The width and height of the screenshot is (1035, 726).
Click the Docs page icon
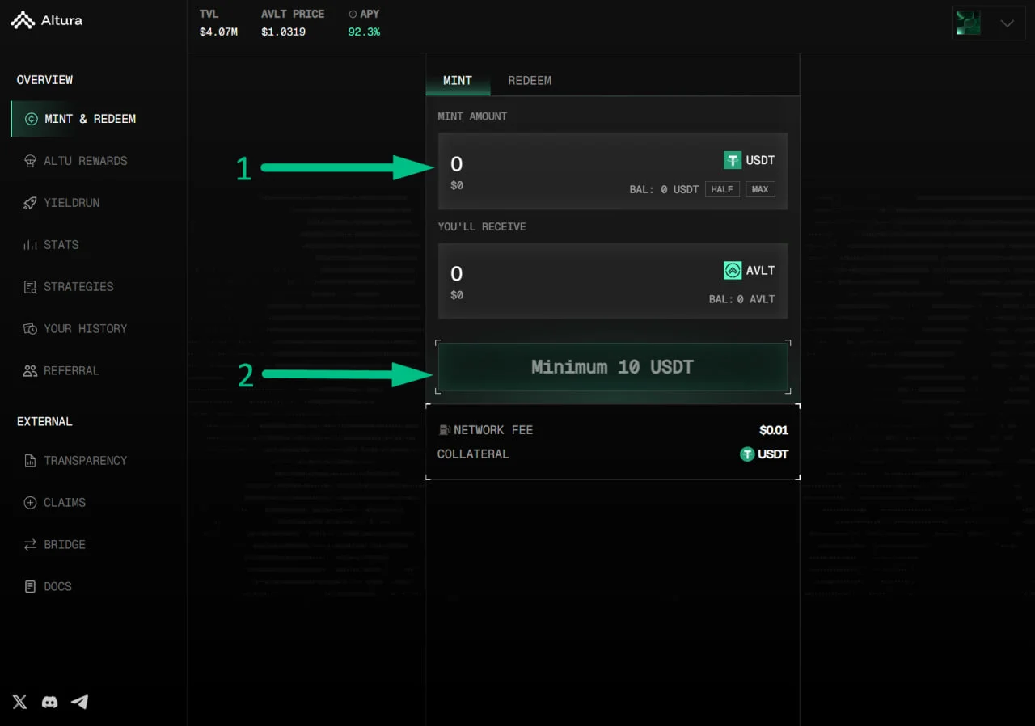31,587
